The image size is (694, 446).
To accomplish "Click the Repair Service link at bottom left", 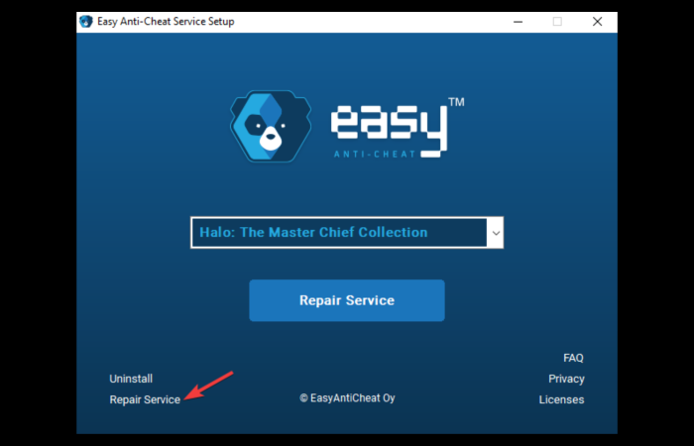I will tap(145, 399).
